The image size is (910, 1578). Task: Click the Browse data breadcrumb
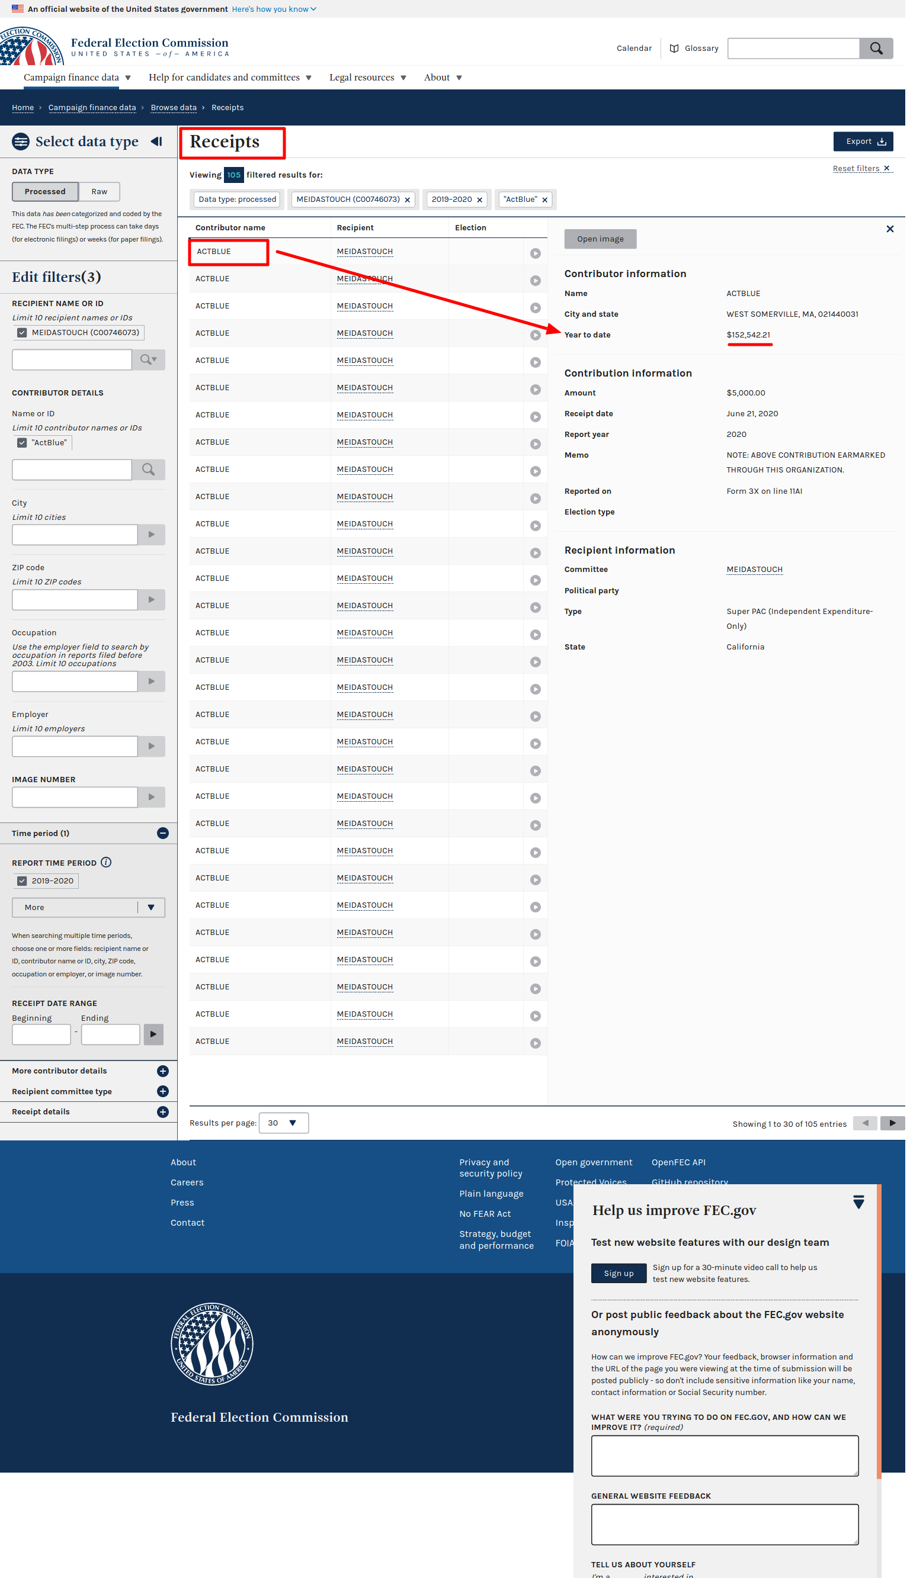coord(174,107)
